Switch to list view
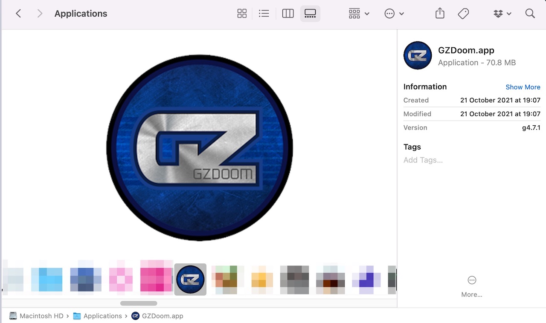 (264, 14)
